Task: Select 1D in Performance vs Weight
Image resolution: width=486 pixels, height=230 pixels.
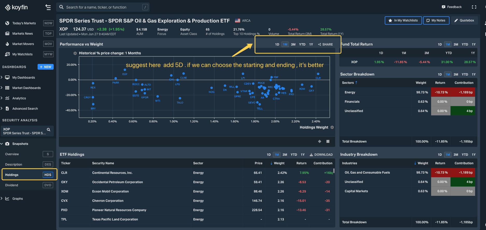Action: 277,44
